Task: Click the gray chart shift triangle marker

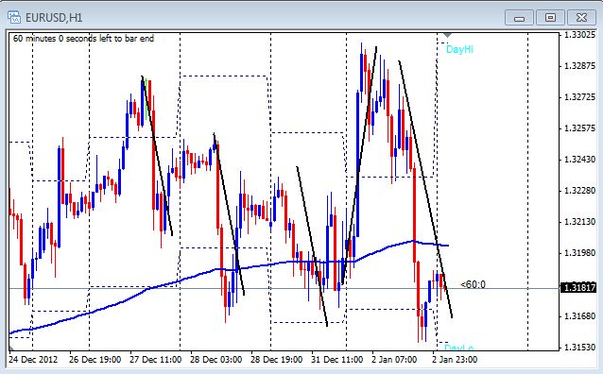Action: point(447,35)
